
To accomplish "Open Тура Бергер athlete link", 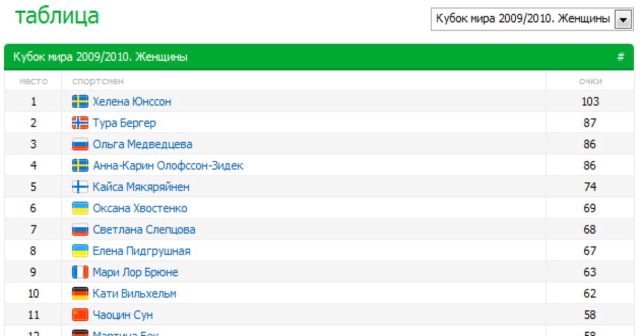I will [x=124, y=123].
